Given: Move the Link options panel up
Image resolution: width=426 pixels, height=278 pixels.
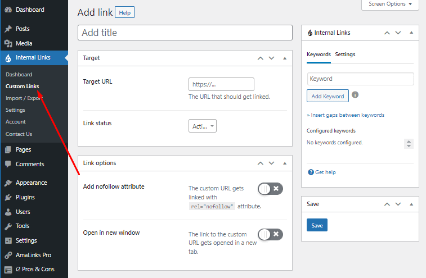Looking at the screenshot, I should coord(261,163).
